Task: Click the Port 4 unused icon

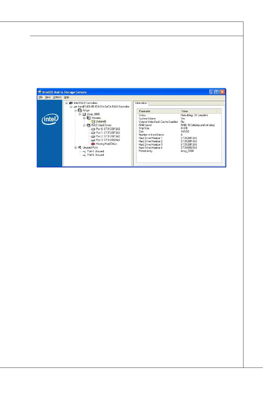Action: click(84, 151)
